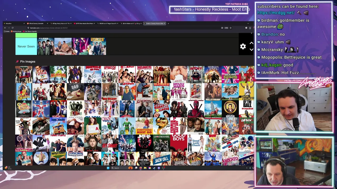This screenshot has height=189, width=337.
Task: Go back with the browser back arrow
Action: point(5,28)
